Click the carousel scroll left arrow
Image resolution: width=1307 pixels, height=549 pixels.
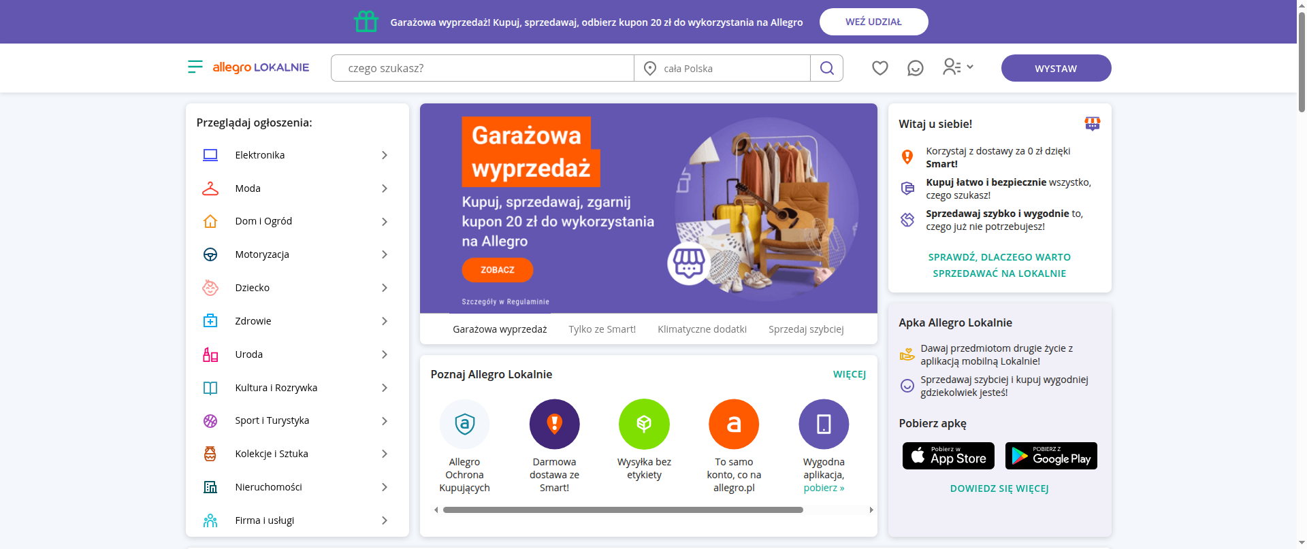point(436,510)
